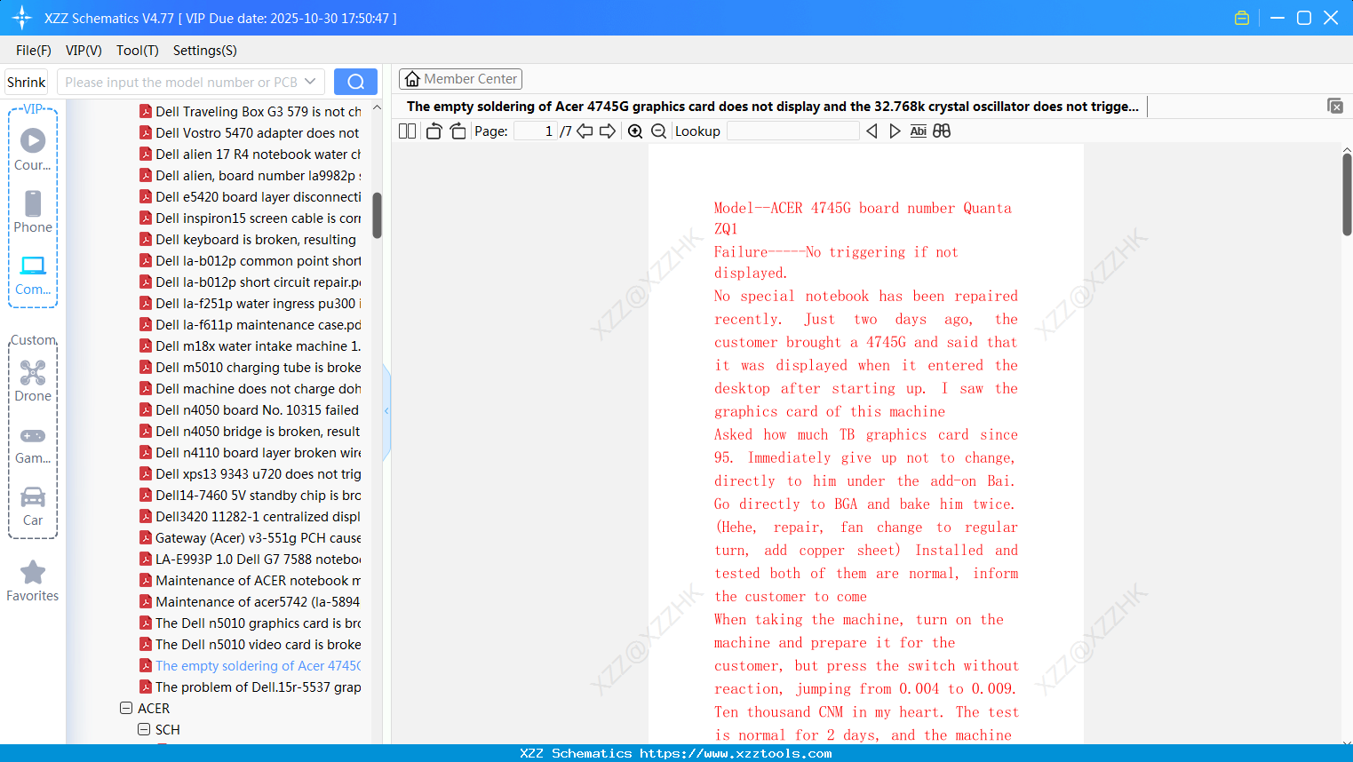Open Dell n4110 board layer broken file
Image resolution: width=1353 pixels, height=762 pixels.
click(251, 452)
